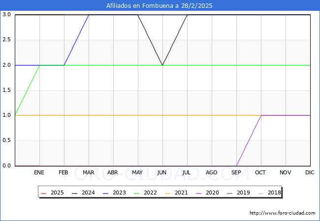This screenshot has height=221, width=320.
Task: Click the 0.0 y-axis value
Action: (6, 166)
